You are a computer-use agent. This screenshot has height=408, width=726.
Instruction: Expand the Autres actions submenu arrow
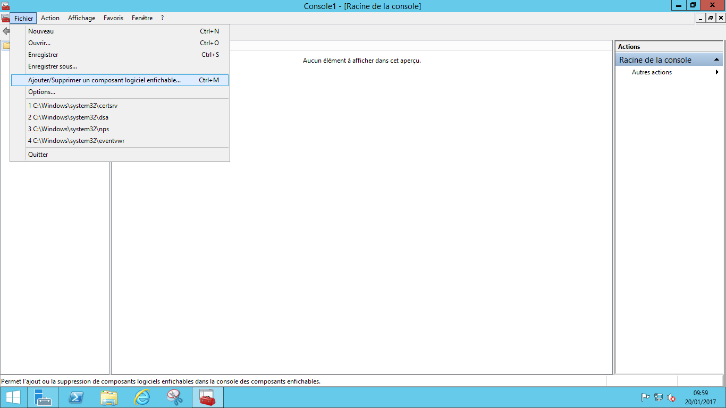717,72
